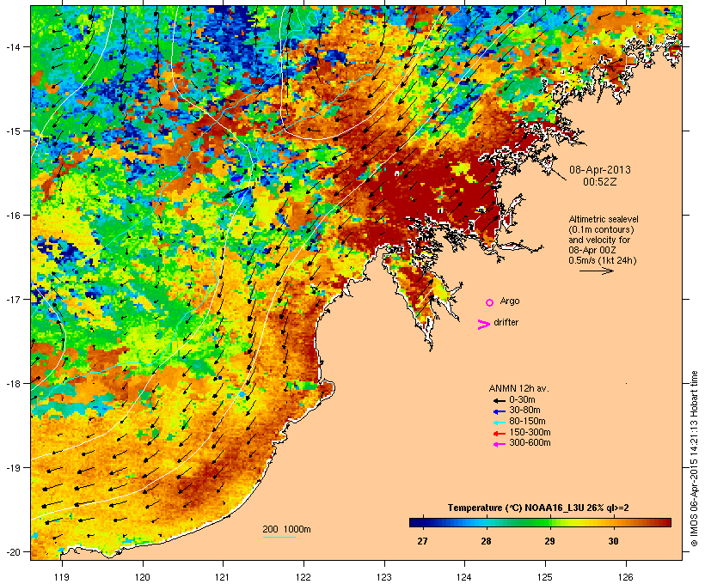The width and height of the screenshot is (705, 584).
Task: Click the 0-30m depth label
Action: point(522,400)
